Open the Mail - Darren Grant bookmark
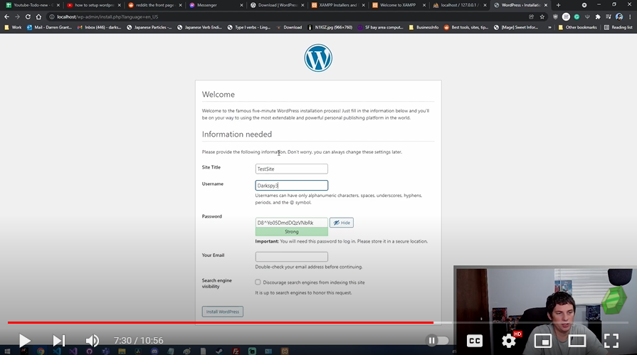637x355 pixels. (x=49, y=27)
